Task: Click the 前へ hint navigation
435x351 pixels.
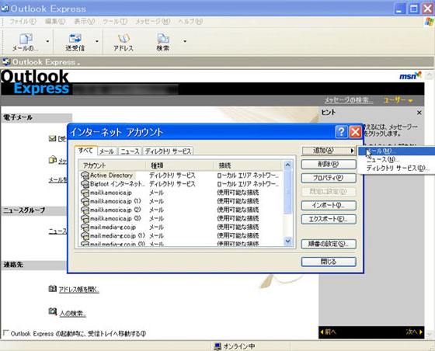Action: pyautogui.click(x=329, y=332)
